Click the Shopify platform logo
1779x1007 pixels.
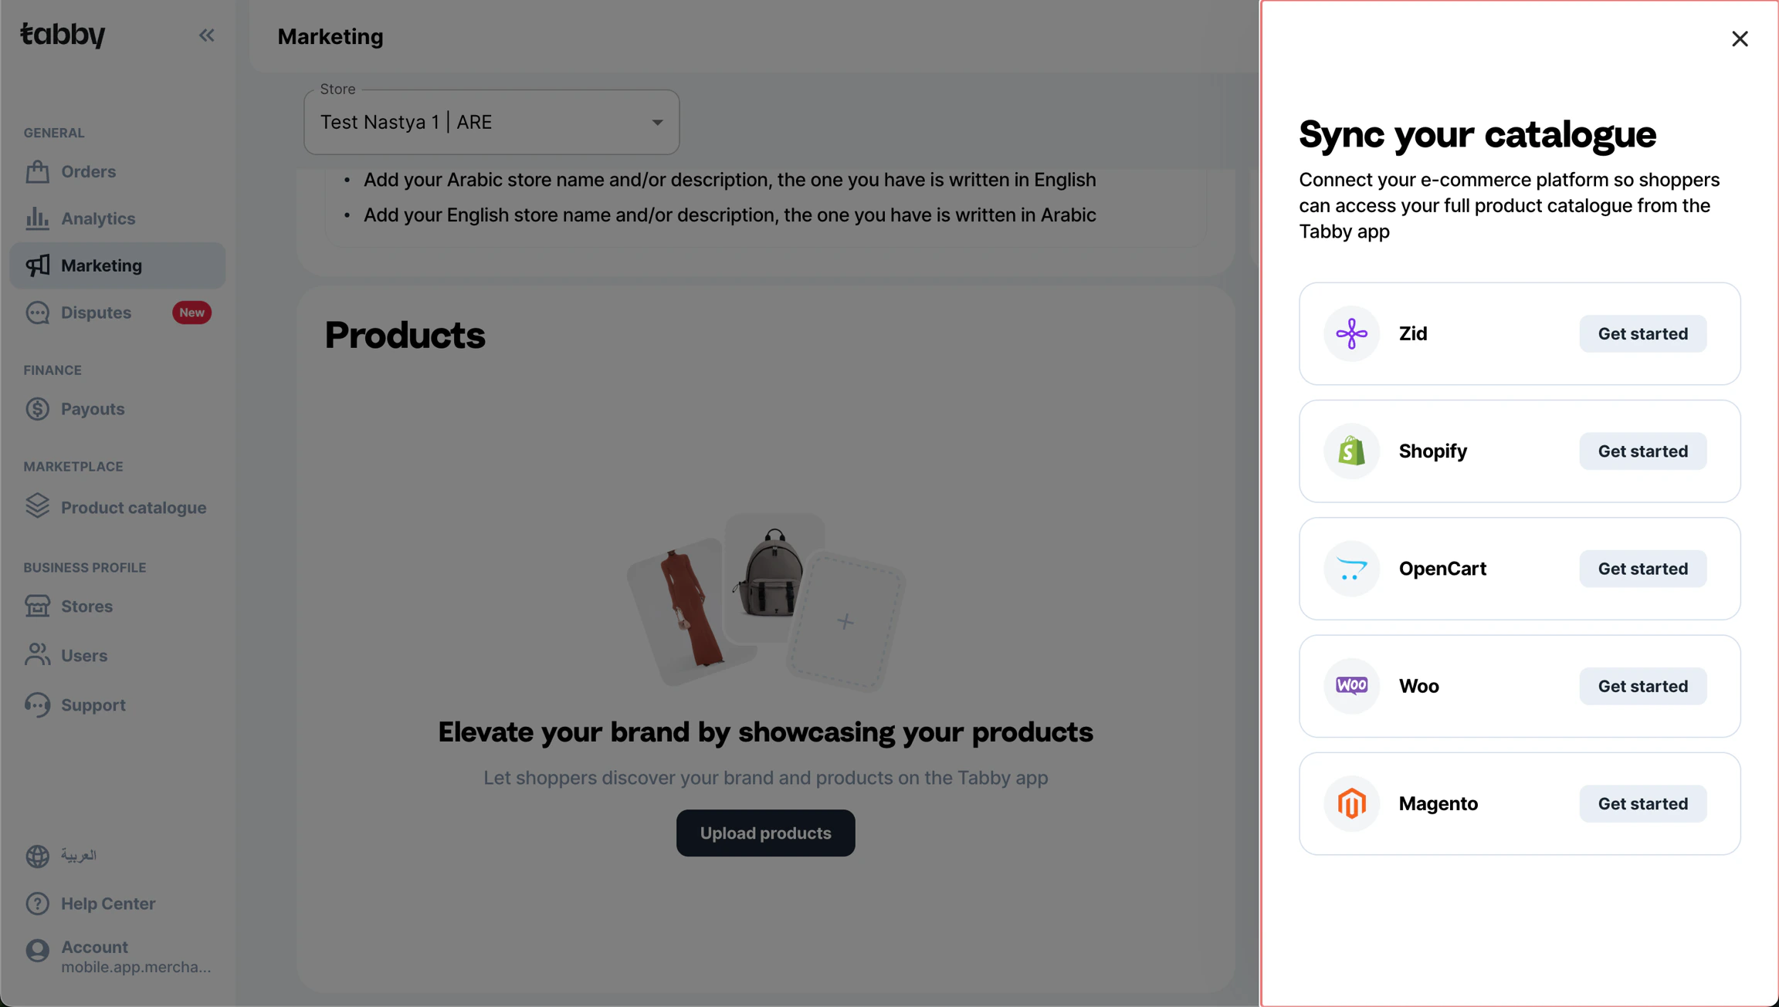[x=1350, y=451]
